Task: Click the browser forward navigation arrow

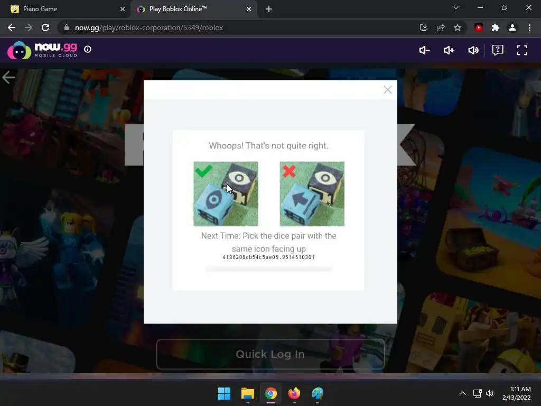Action: [29, 27]
